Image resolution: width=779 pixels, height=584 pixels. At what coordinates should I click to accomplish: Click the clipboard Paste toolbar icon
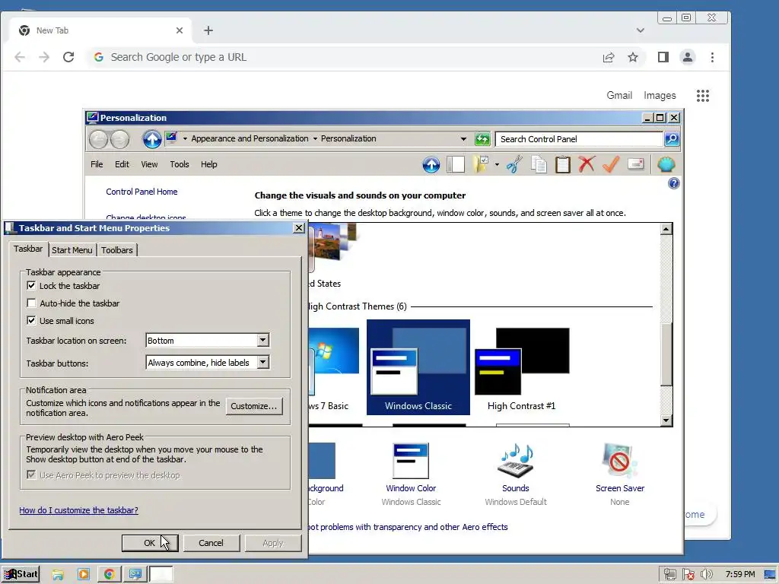pyautogui.click(x=562, y=164)
